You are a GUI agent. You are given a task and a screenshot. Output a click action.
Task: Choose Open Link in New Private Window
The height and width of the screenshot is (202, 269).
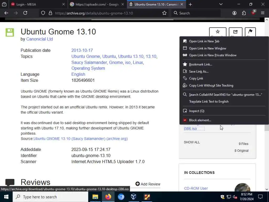coord(224,55)
